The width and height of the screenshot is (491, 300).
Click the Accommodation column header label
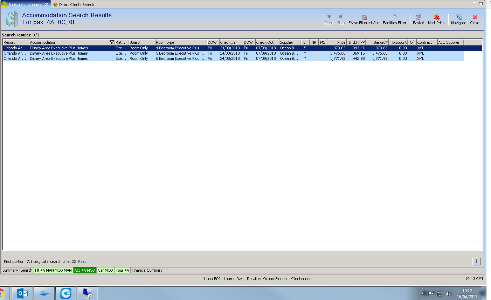click(43, 42)
